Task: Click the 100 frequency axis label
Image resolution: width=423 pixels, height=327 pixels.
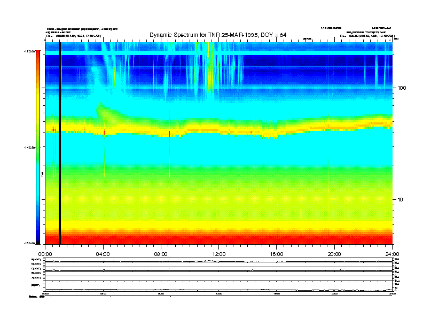Action: pyautogui.click(x=402, y=88)
